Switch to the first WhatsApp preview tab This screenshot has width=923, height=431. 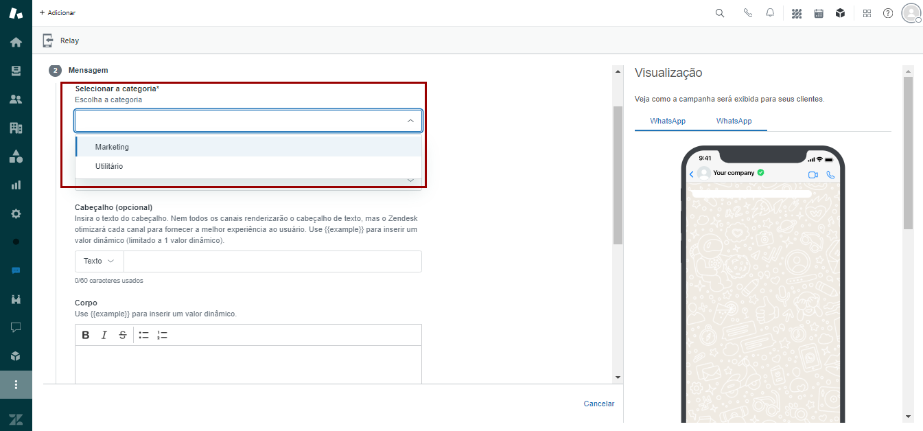(668, 121)
